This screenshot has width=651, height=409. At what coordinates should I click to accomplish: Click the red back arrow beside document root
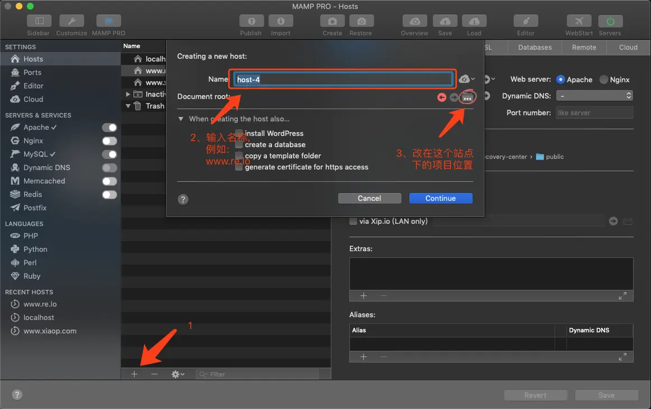tap(442, 97)
